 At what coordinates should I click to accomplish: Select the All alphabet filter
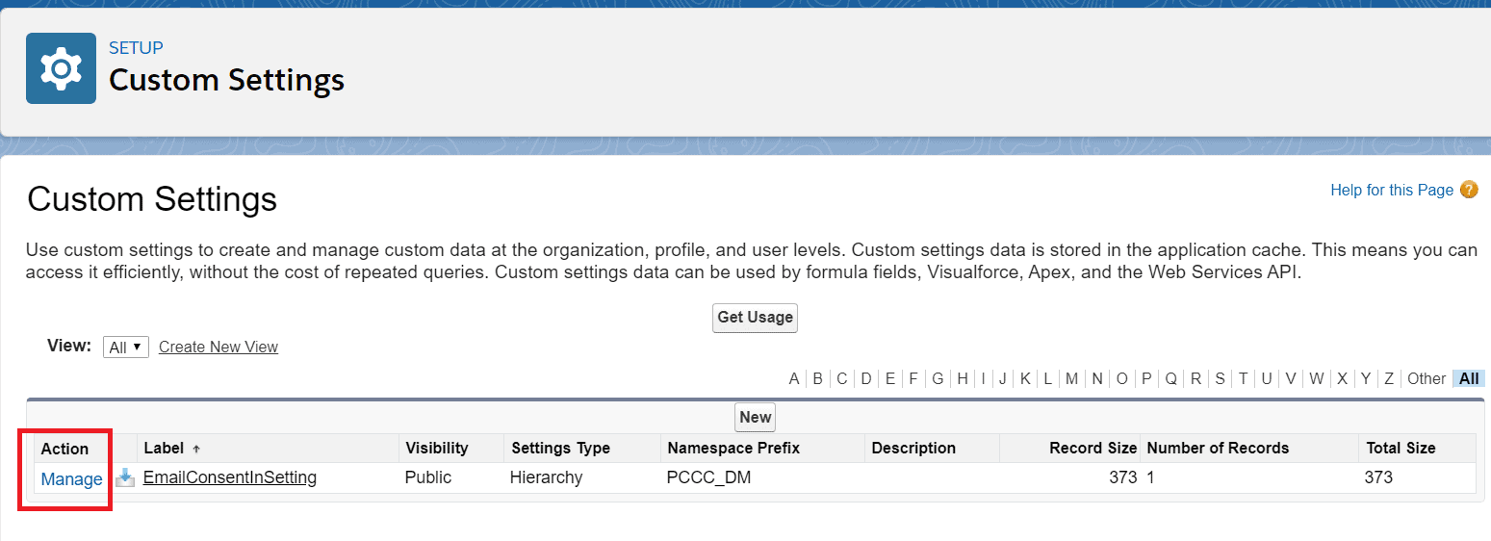click(x=1469, y=378)
